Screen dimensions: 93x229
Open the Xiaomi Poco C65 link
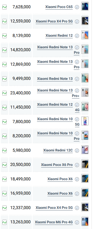[x=59, y=7]
